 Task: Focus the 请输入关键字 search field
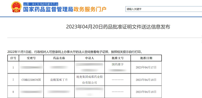tap(164, 9)
